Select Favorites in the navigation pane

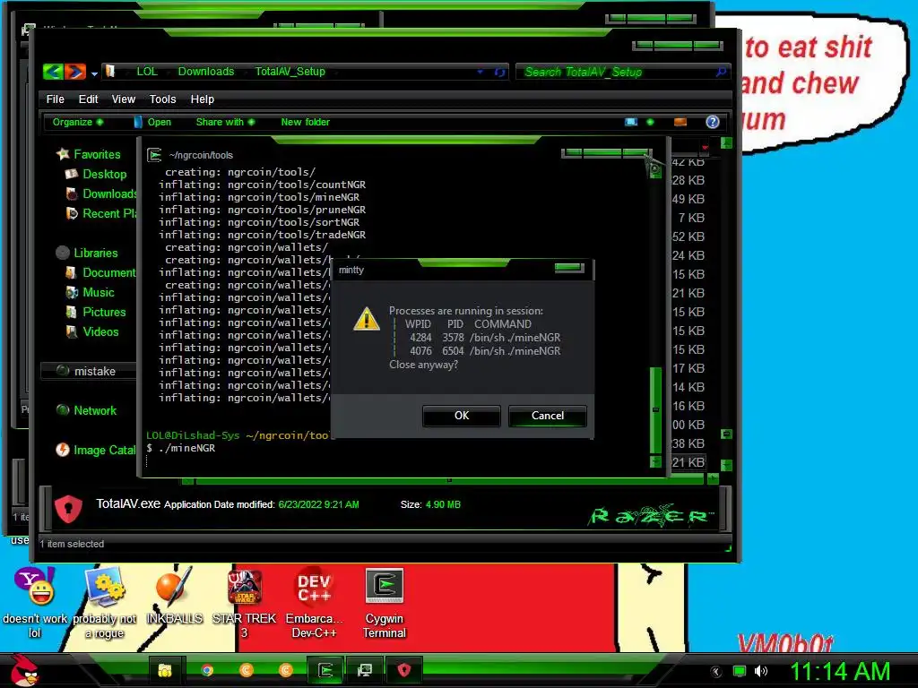[89, 154]
